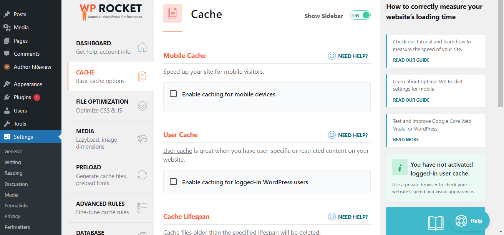Open the Users admin menu
Image resolution: width=504 pixels, height=235 pixels.
click(20, 111)
